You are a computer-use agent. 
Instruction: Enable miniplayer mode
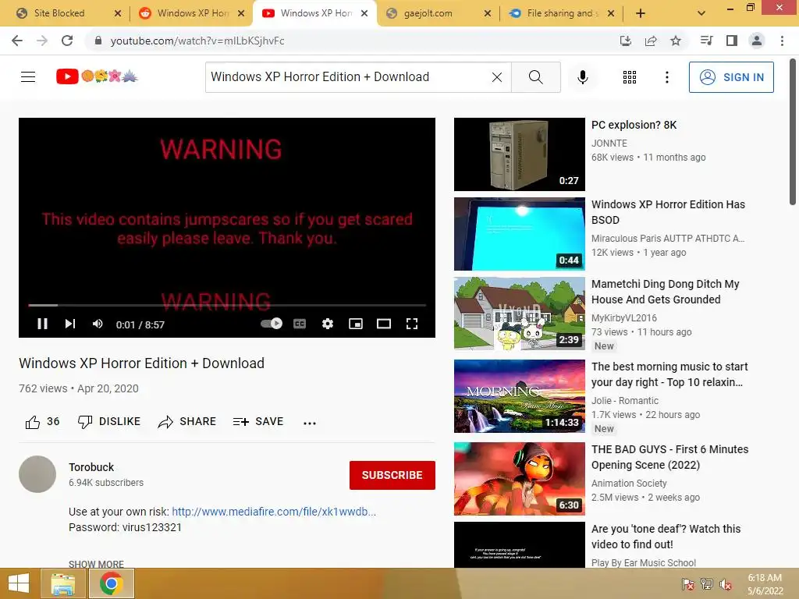pyautogui.click(x=356, y=324)
